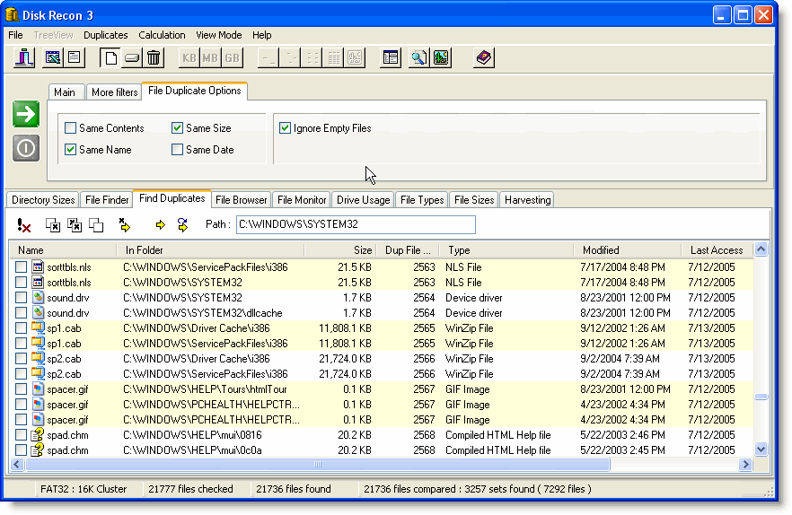The height and width of the screenshot is (515, 792).
Task: Click the cactus picture toolbar icon
Action: (x=441, y=57)
